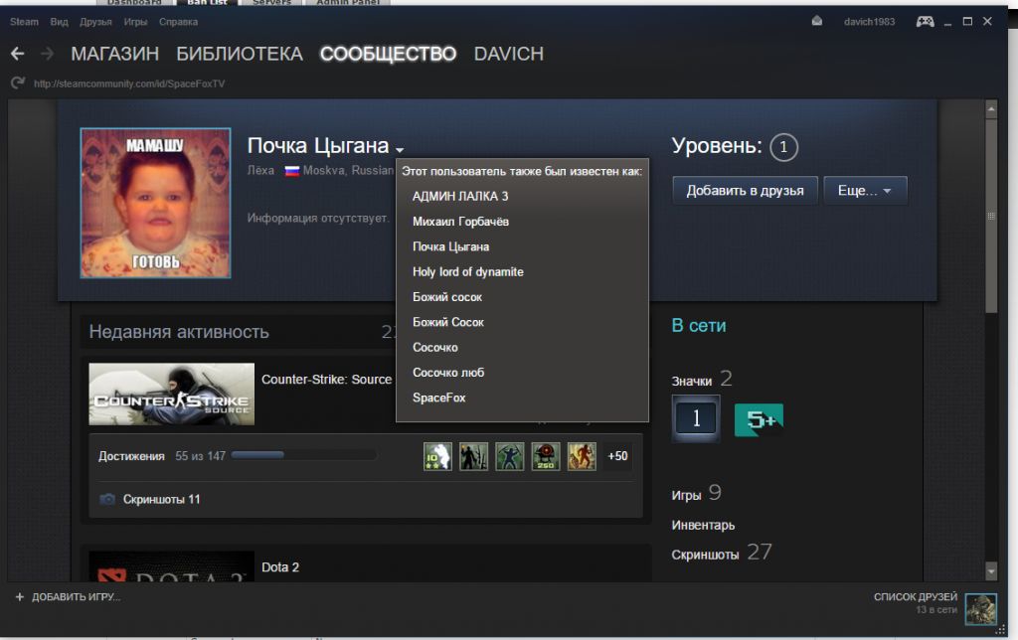Click the Admin Panel tab in the background window

(348, 2)
